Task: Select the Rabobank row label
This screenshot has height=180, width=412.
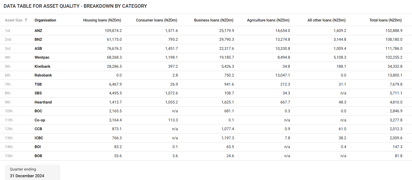Action: 43,75
